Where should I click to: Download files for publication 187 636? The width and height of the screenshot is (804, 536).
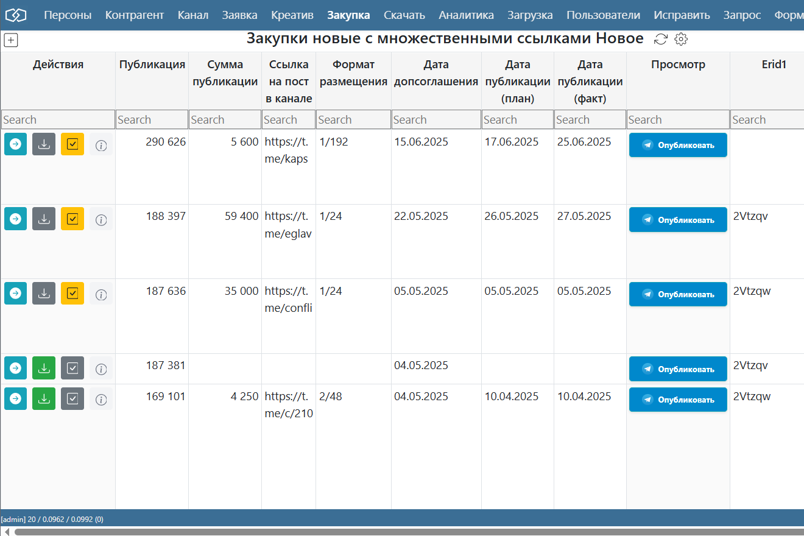tap(44, 294)
